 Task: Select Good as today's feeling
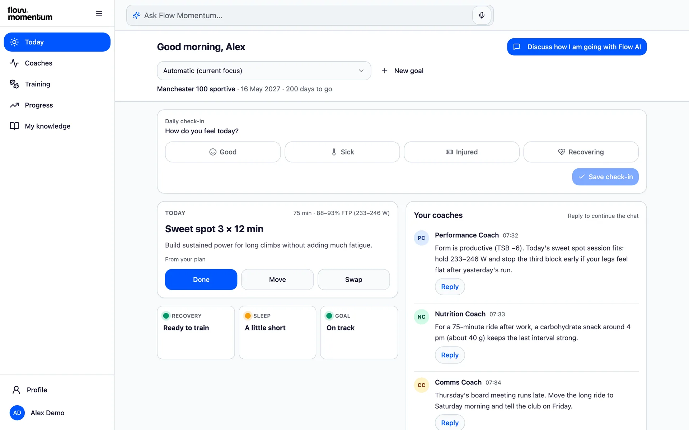[x=223, y=152]
